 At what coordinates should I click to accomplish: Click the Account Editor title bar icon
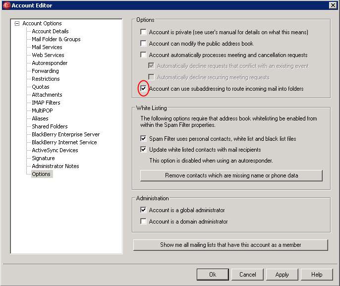(6, 5)
